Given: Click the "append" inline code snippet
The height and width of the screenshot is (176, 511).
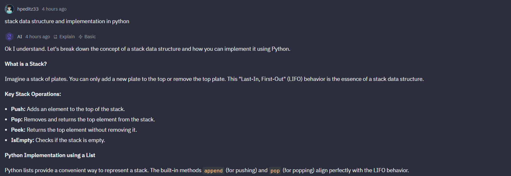Looking at the screenshot, I should (x=213, y=171).
